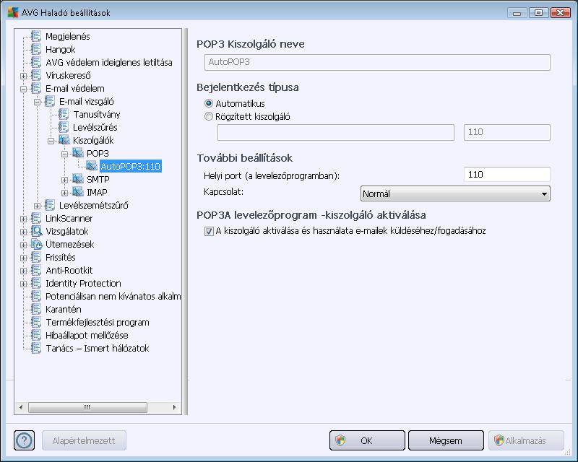Expand the Identity Protection node
Viewport: 578px width, 462px height.
point(23,284)
